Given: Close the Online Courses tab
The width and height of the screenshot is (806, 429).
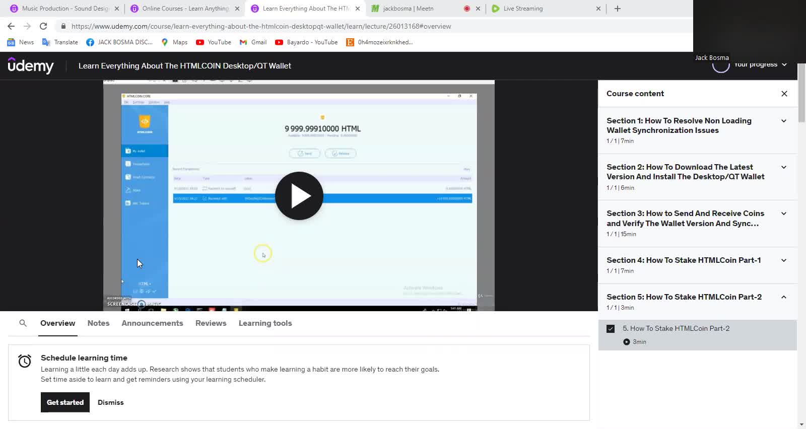Looking at the screenshot, I should tap(237, 9).
